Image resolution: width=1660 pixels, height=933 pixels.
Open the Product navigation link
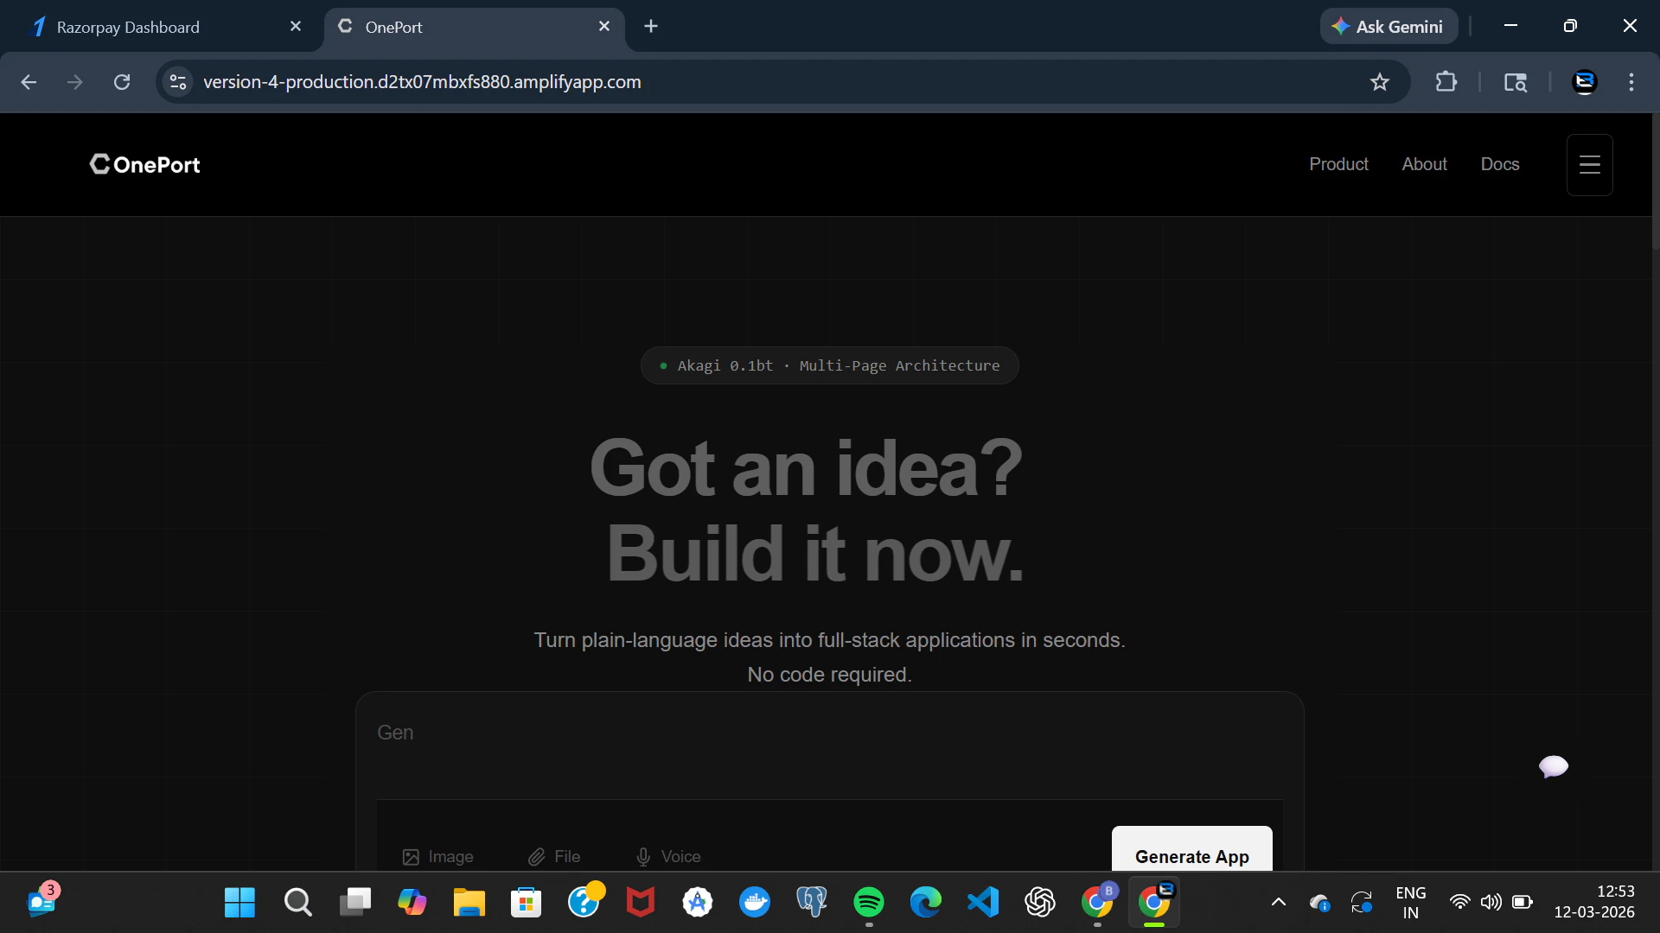point(1338,164)
